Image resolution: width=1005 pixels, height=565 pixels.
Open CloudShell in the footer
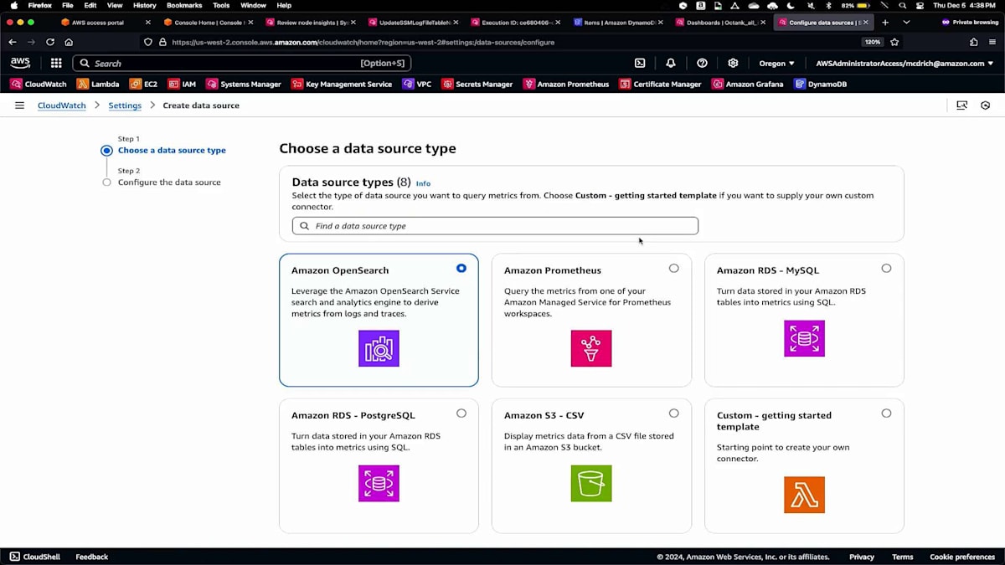pos(35,557)
